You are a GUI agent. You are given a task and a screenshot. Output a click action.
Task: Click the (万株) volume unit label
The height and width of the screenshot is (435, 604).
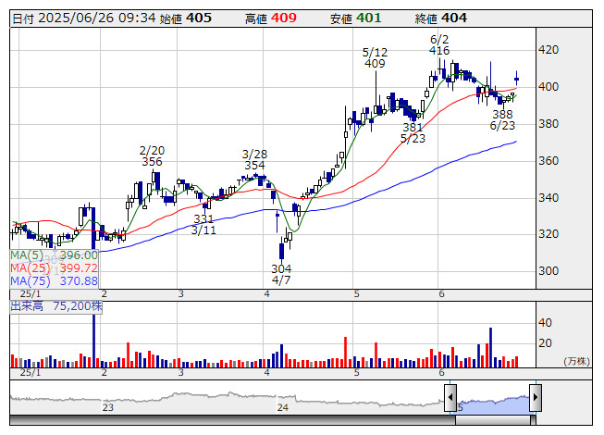pos(576,361)
